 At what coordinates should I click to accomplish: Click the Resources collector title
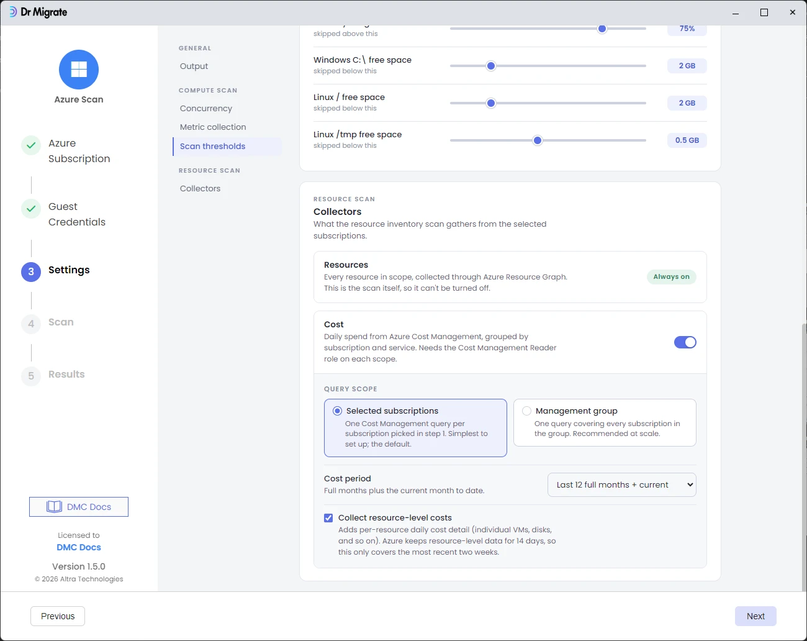pos(346,265)
